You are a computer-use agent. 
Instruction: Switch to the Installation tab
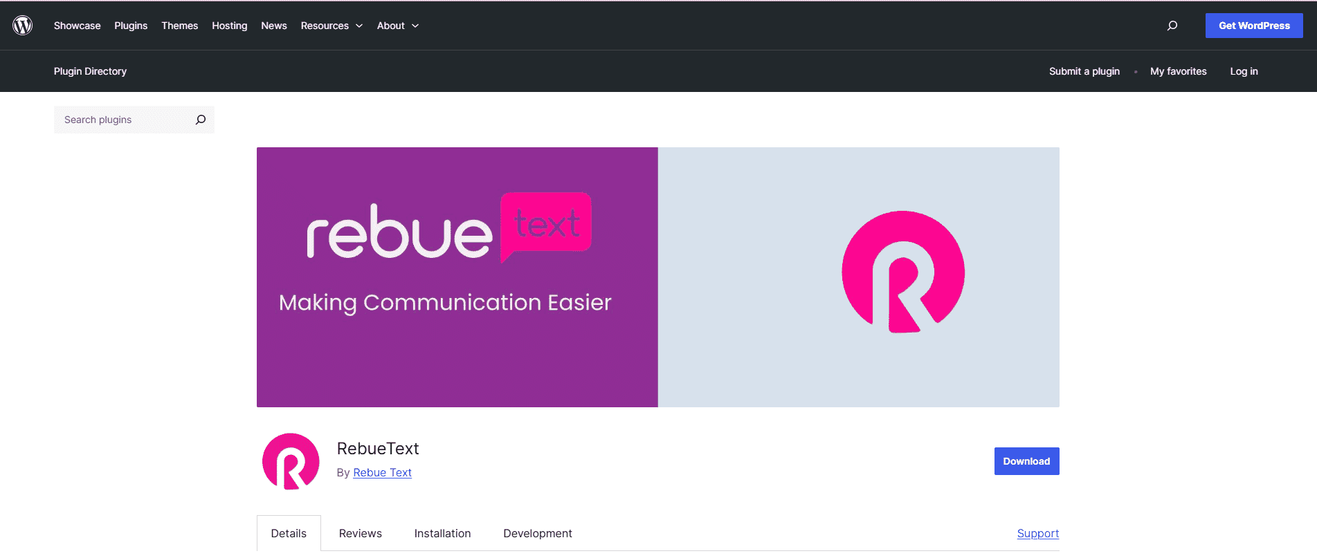[x=442, y=533]
